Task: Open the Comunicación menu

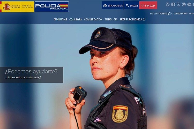Action: [93, 19]
